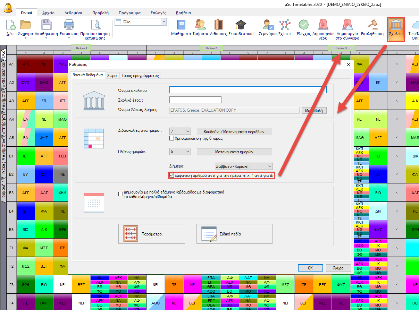Switch to the Χώρα tab
Screen dimensions: 419x310
coord(112,75)
